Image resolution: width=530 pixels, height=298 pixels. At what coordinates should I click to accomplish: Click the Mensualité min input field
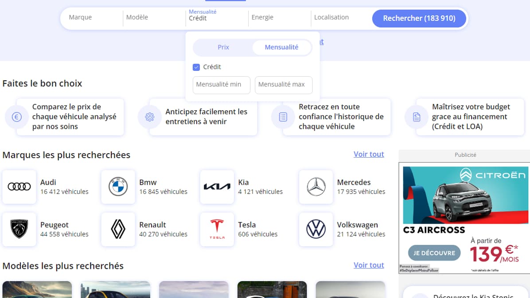pyautogui.click(x=221, y=85)
